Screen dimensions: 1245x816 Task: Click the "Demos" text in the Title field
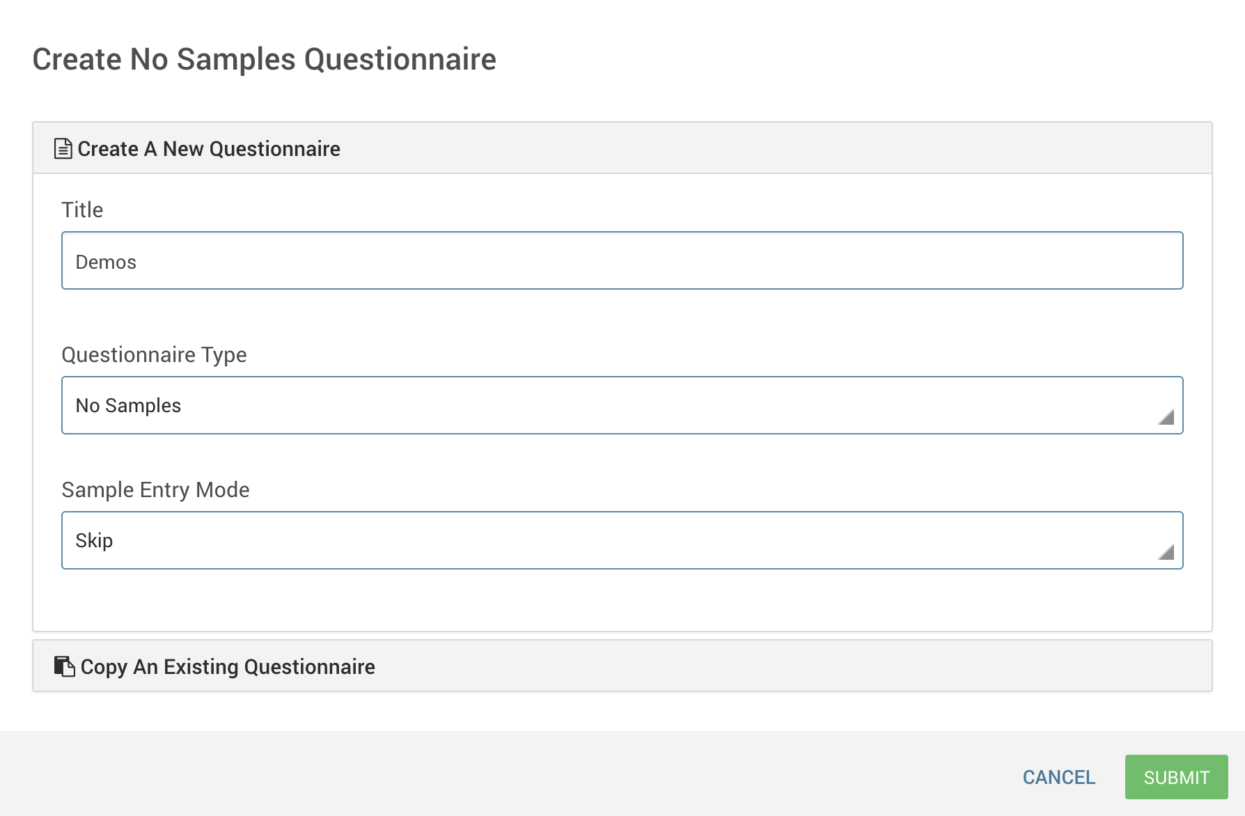pos(106,262)
